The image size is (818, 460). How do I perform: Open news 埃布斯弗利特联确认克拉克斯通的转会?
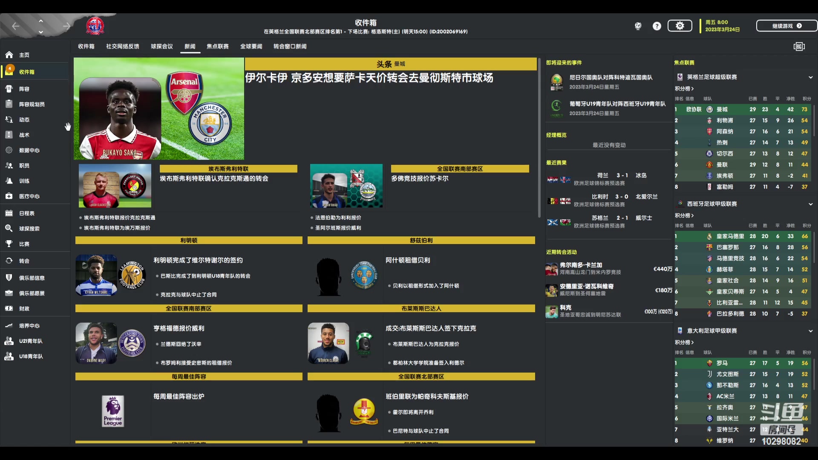coord(214,178)
